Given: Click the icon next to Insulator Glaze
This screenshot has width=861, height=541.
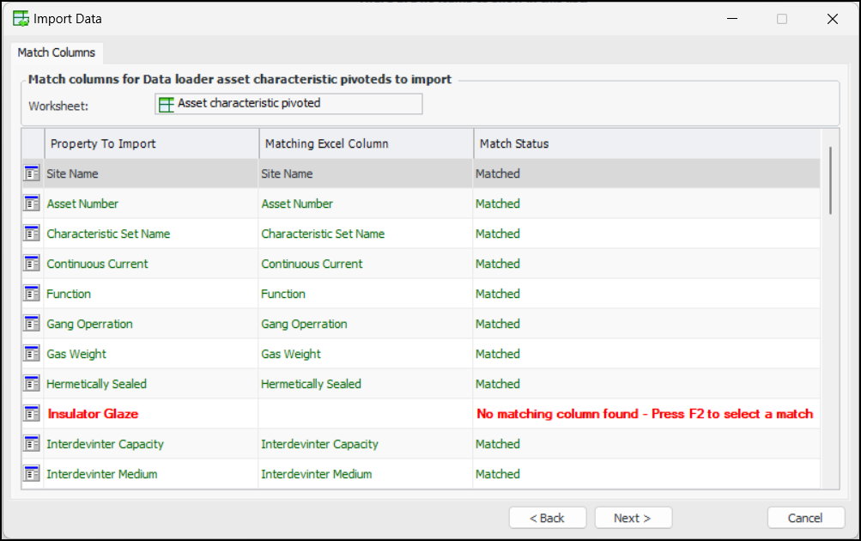Looking at the screenshot, I should [x=32, y=414].
